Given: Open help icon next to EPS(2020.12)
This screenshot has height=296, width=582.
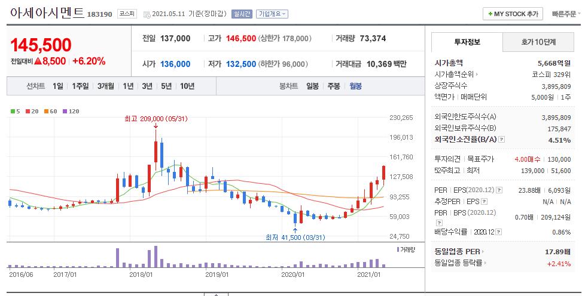Looking at the screenshot, I should pyautogui.click(x=499, y=190).
